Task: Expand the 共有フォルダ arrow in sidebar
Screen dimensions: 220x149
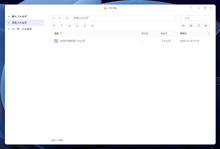Action: [x=9, y=23]
